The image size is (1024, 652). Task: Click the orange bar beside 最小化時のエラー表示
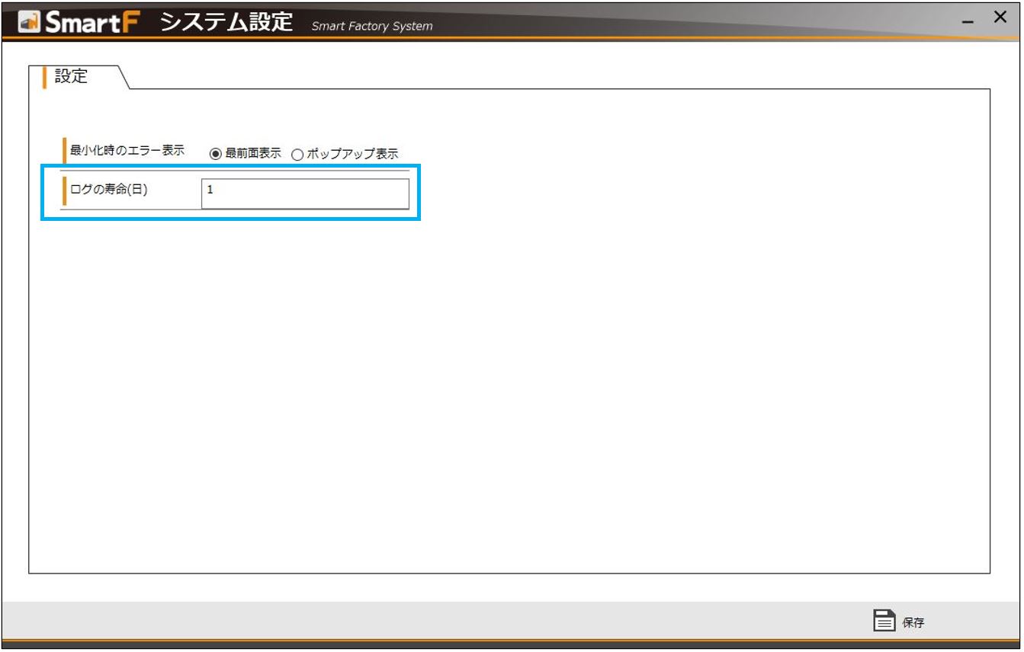(x=64, y=151)
